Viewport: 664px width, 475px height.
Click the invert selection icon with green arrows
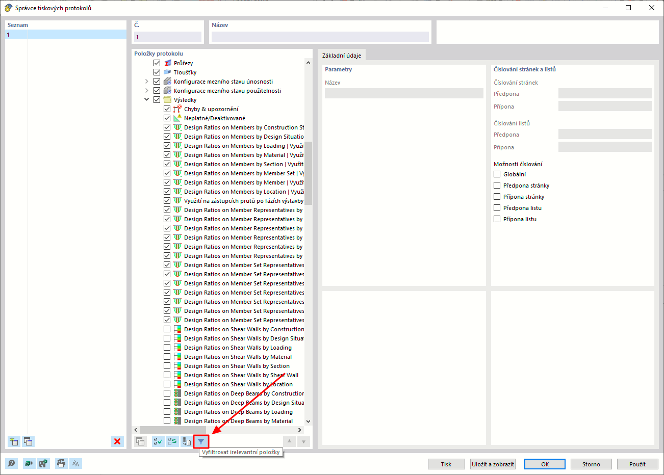(x=172, y=441)
